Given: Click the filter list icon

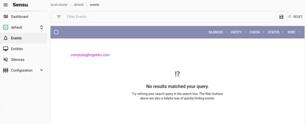Looking at the screenshot, I should point(59,17).
